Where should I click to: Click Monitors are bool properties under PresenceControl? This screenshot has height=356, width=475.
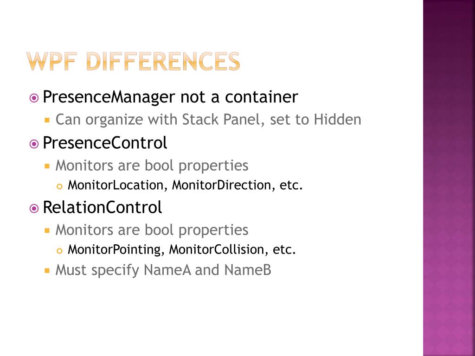(152, 166)
